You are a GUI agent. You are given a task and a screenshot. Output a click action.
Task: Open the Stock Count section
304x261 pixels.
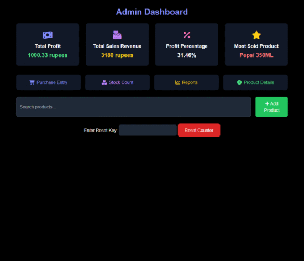pyautogui.click(x=117, y=82)
